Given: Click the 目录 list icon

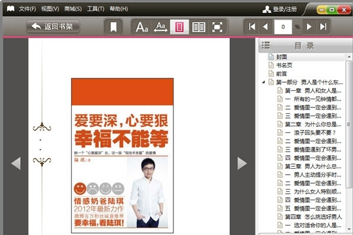Looking at the screenshot, I should (x=266, y=45).
